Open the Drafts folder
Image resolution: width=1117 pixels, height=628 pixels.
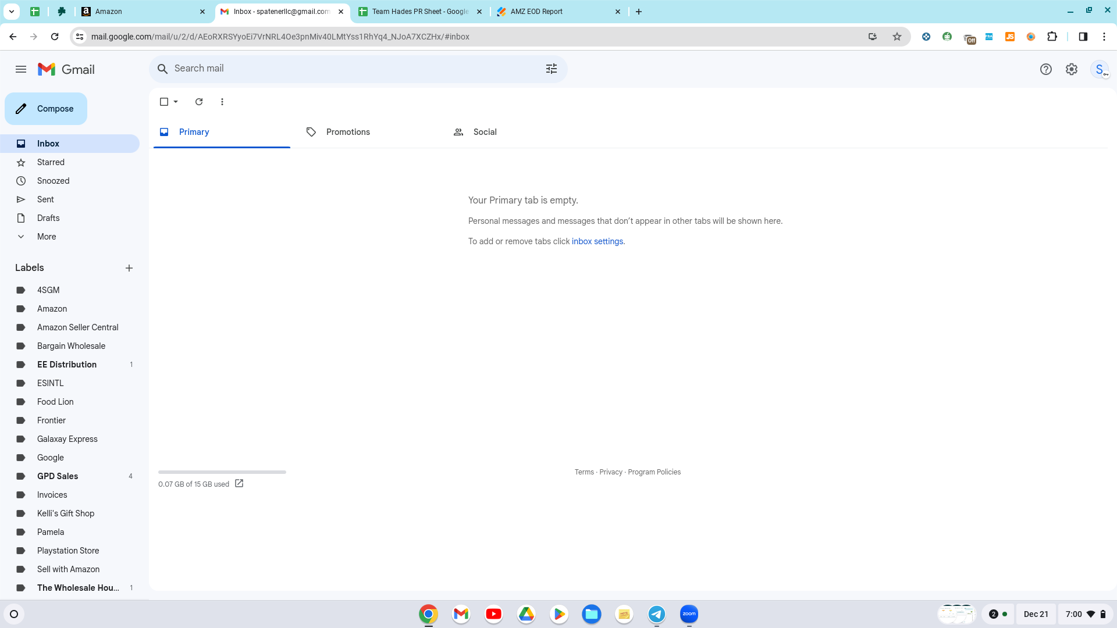tap(70, 218)
